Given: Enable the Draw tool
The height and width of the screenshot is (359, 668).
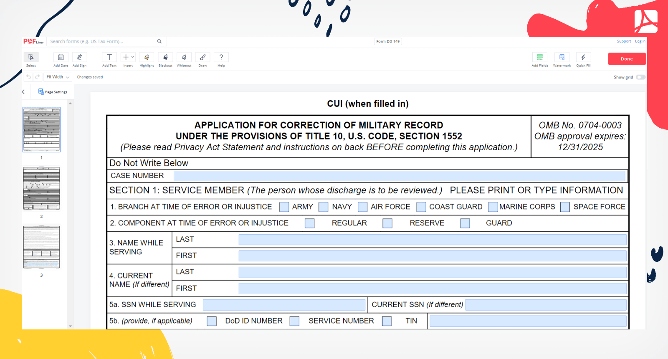Looking at the screenshot, I should pyautogui.click(x=202, y=58).
